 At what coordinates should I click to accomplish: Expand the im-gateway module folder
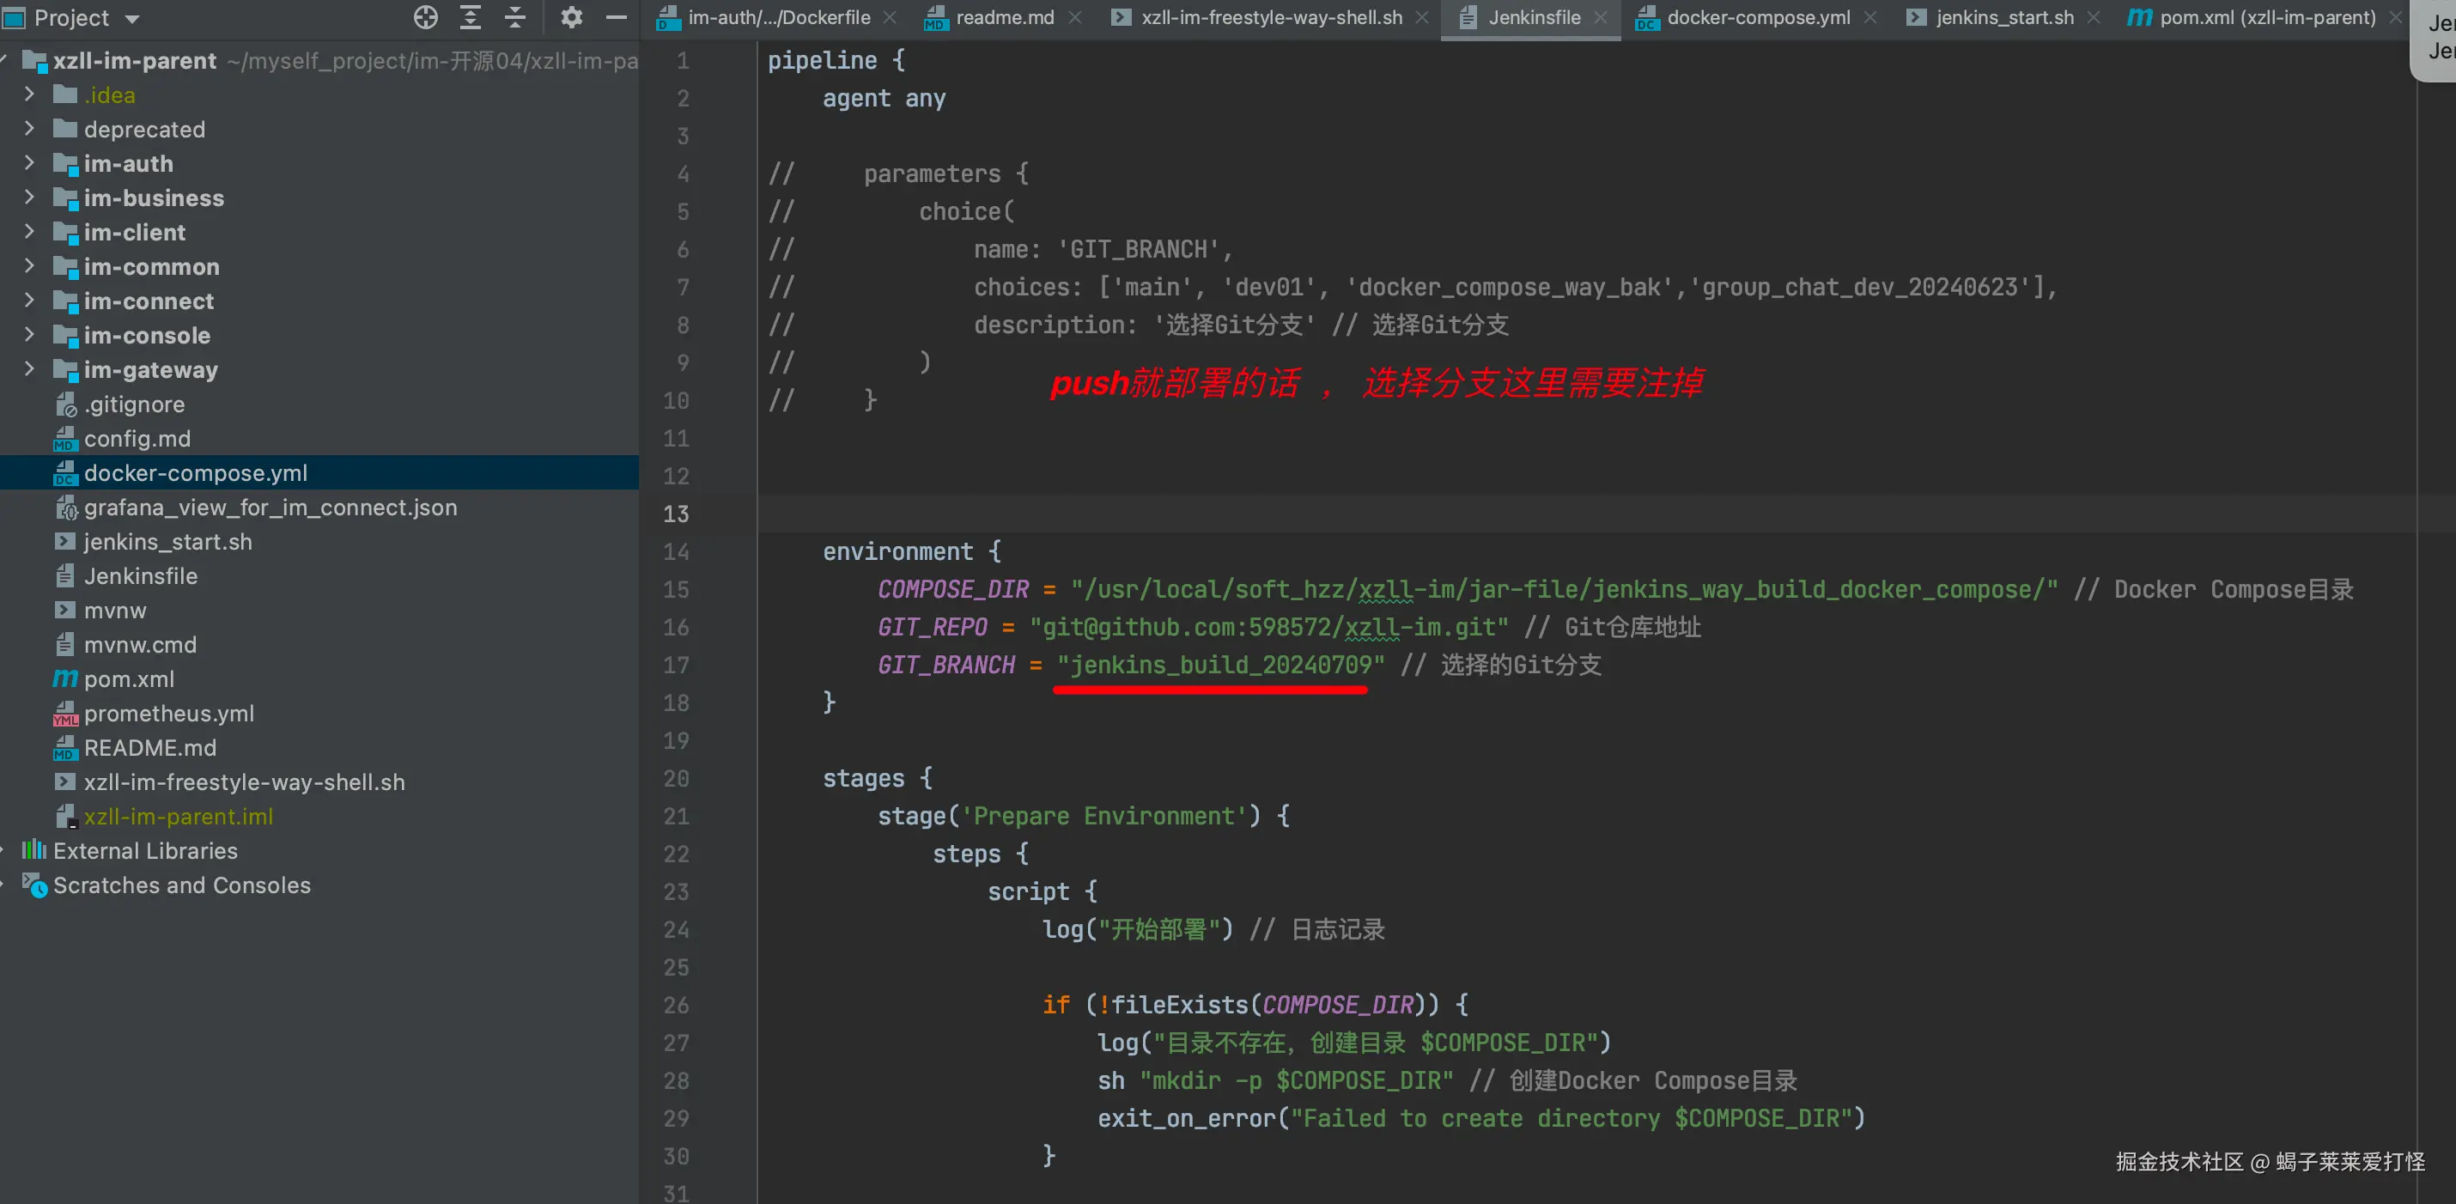point(28,369)
